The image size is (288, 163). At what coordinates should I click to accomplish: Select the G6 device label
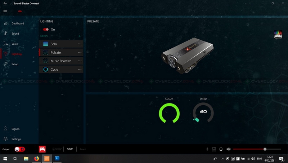[x=20, y=11]
